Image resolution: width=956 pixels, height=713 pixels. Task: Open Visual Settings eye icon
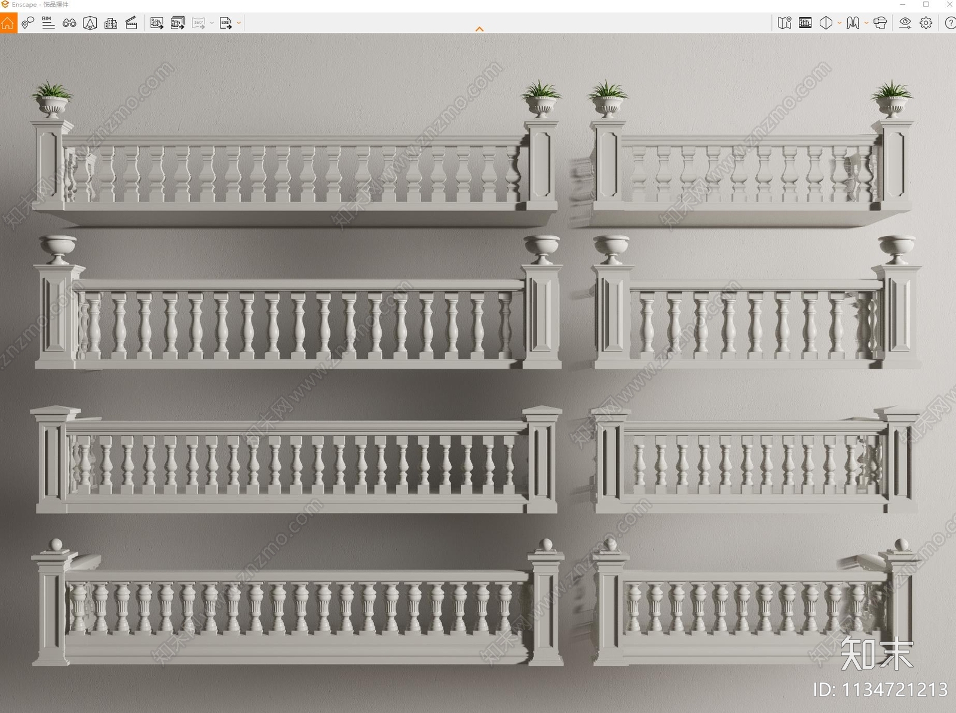[905, 23]
